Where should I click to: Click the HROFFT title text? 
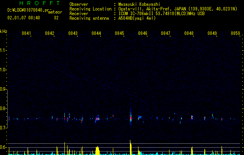(40, 3)
